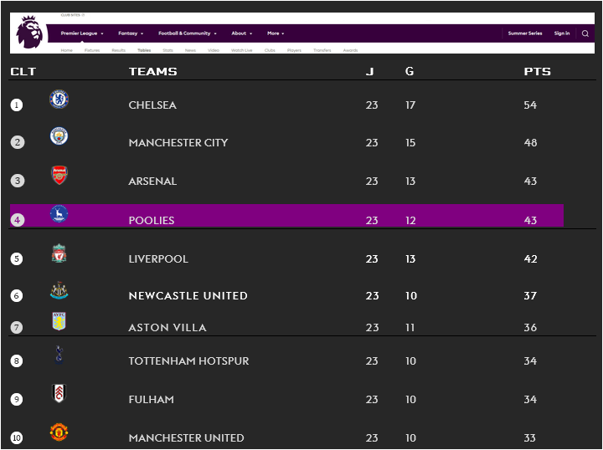Click the Newcastle United badge
The height and width of the screenshot is (450, 603).
pyautogui.click(x=59, y=290)
